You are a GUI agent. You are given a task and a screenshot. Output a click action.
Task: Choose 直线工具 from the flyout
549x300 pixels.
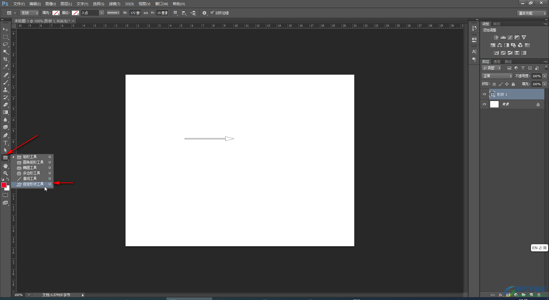32,179
